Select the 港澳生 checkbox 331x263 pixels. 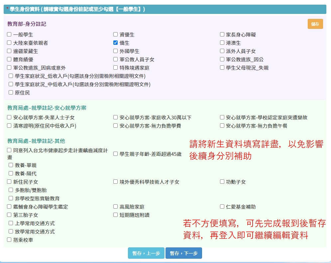click(x=222, y=43)
